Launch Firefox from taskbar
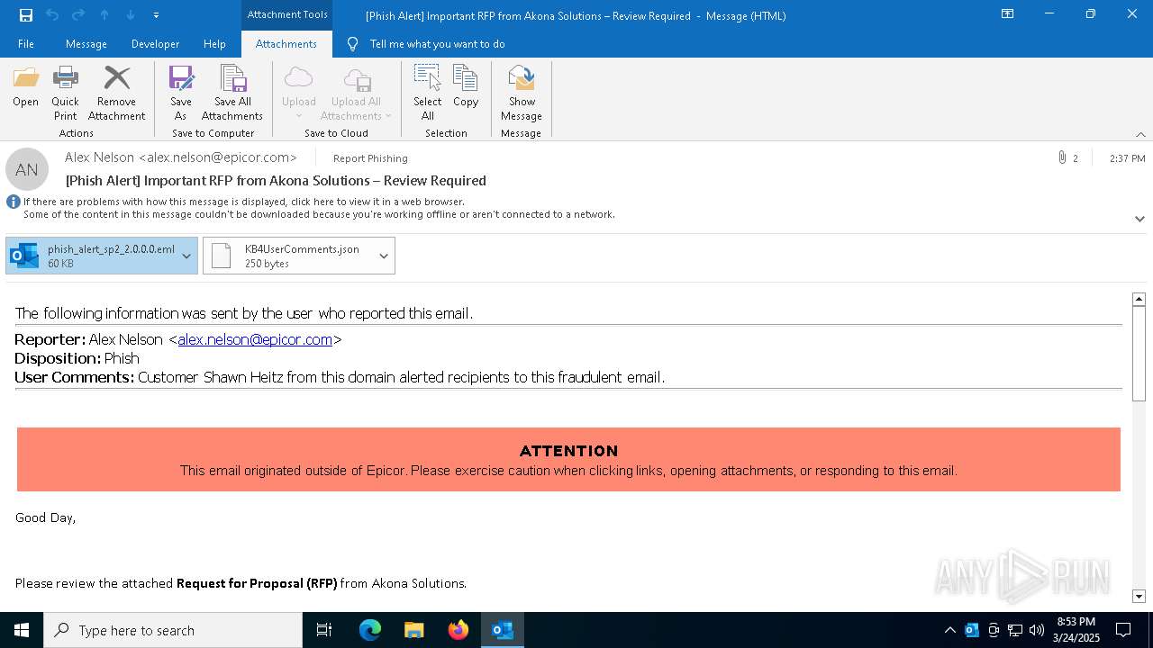This screenshot has height=648, width=1153. click(x=458, y=630)
